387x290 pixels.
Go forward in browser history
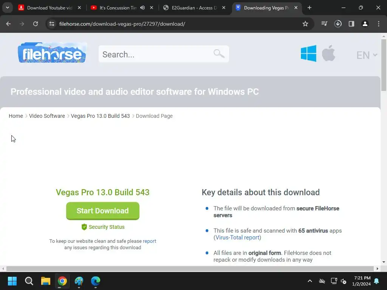(x=22, y=24)
